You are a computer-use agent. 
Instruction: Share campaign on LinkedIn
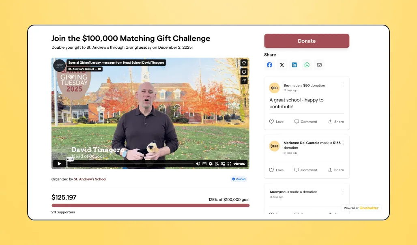[294, 65]
